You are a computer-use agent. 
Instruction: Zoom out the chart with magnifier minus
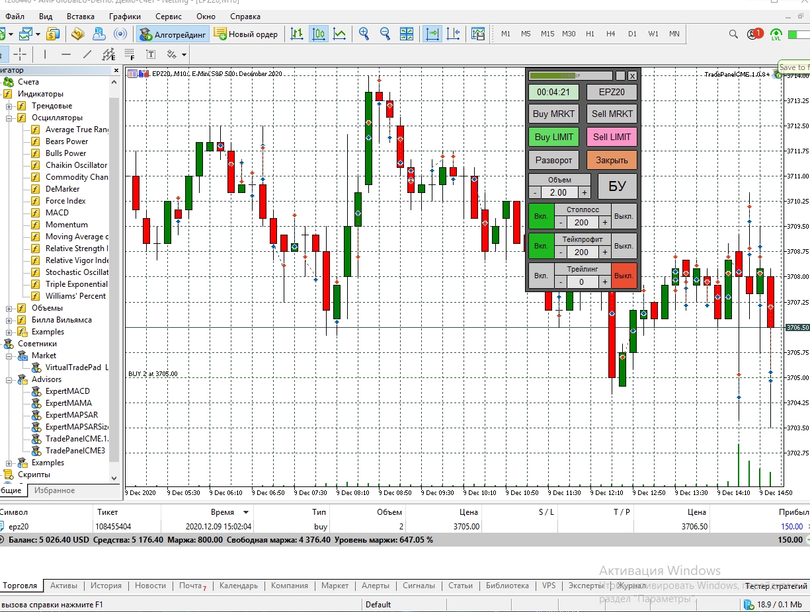pos(385,34)
